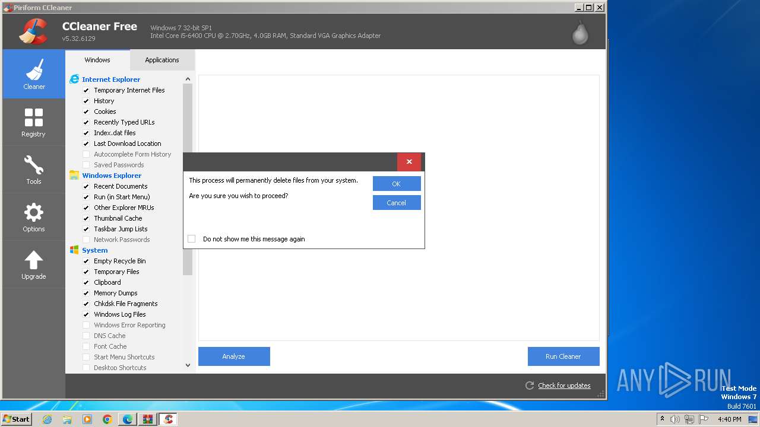Open the Options gear section
The height and width of the screenshot is (427, 760).
pos(34,217)
